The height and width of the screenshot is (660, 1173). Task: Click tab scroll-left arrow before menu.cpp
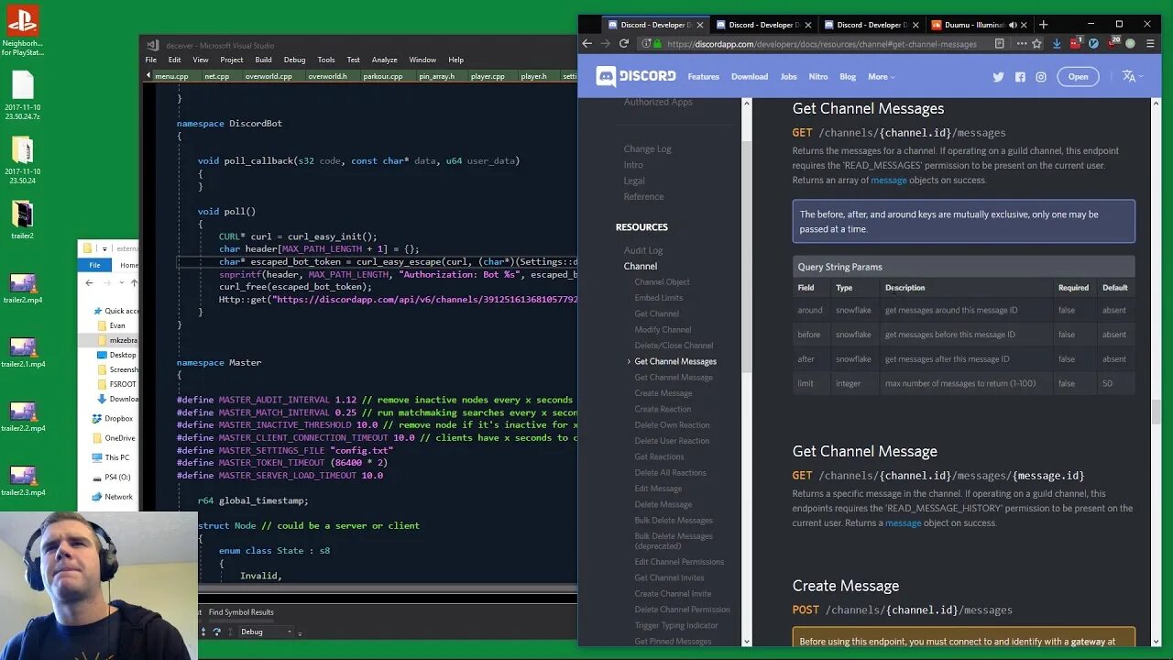pos(148,76)
